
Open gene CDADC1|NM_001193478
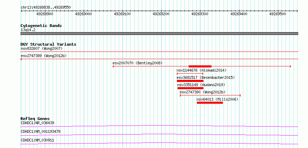point(40,131)
